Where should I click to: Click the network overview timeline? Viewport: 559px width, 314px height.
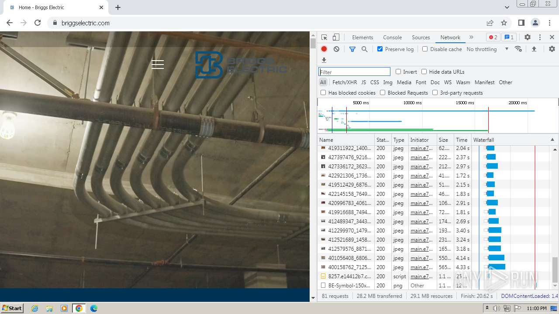438,116
